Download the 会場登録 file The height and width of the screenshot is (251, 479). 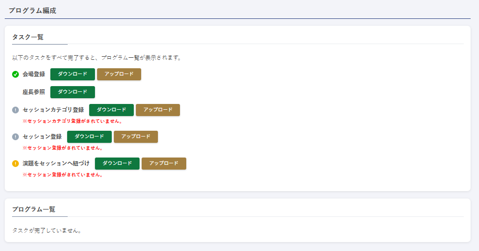coord(72,74)
